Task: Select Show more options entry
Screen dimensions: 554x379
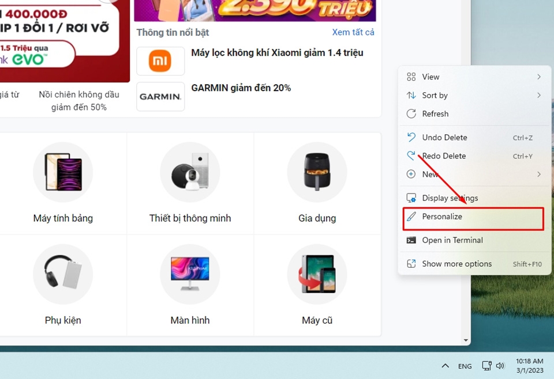Action: (474, 264)
